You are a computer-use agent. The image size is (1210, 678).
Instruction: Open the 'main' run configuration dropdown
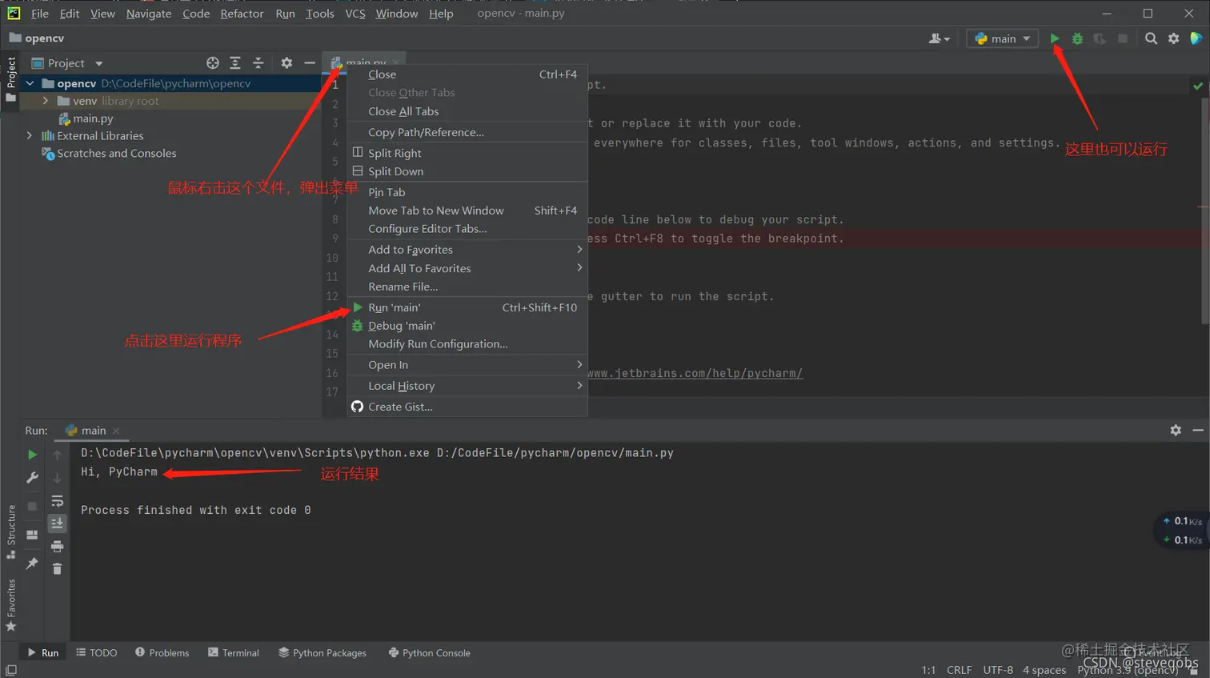coord(1002,38)
